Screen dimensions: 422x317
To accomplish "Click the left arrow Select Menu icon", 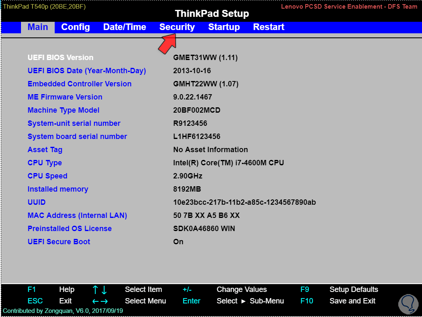I will [x=95, y=301].
